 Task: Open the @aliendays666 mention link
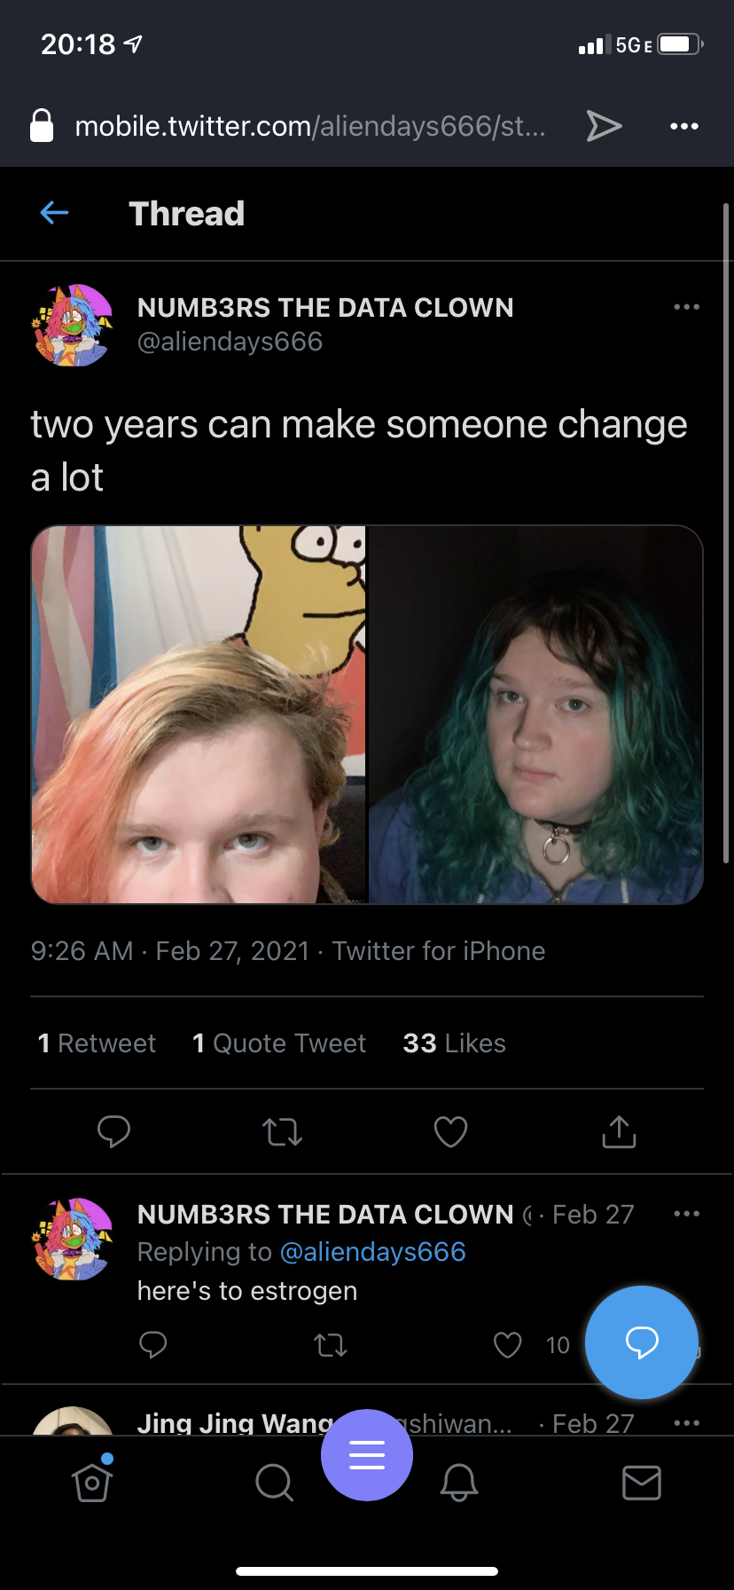372,1252
